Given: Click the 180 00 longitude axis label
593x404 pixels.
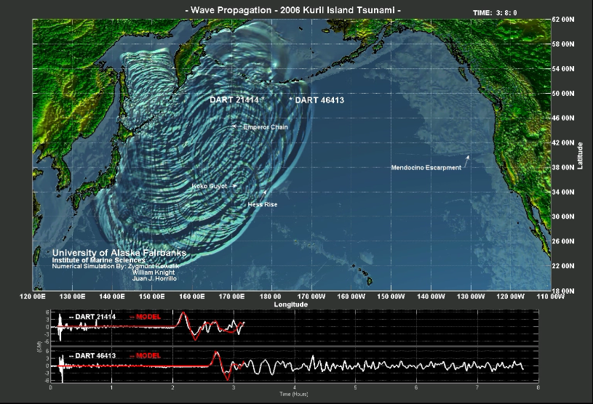Looking at the screenshot, I should pyautogui.click(x=271, y=296).
